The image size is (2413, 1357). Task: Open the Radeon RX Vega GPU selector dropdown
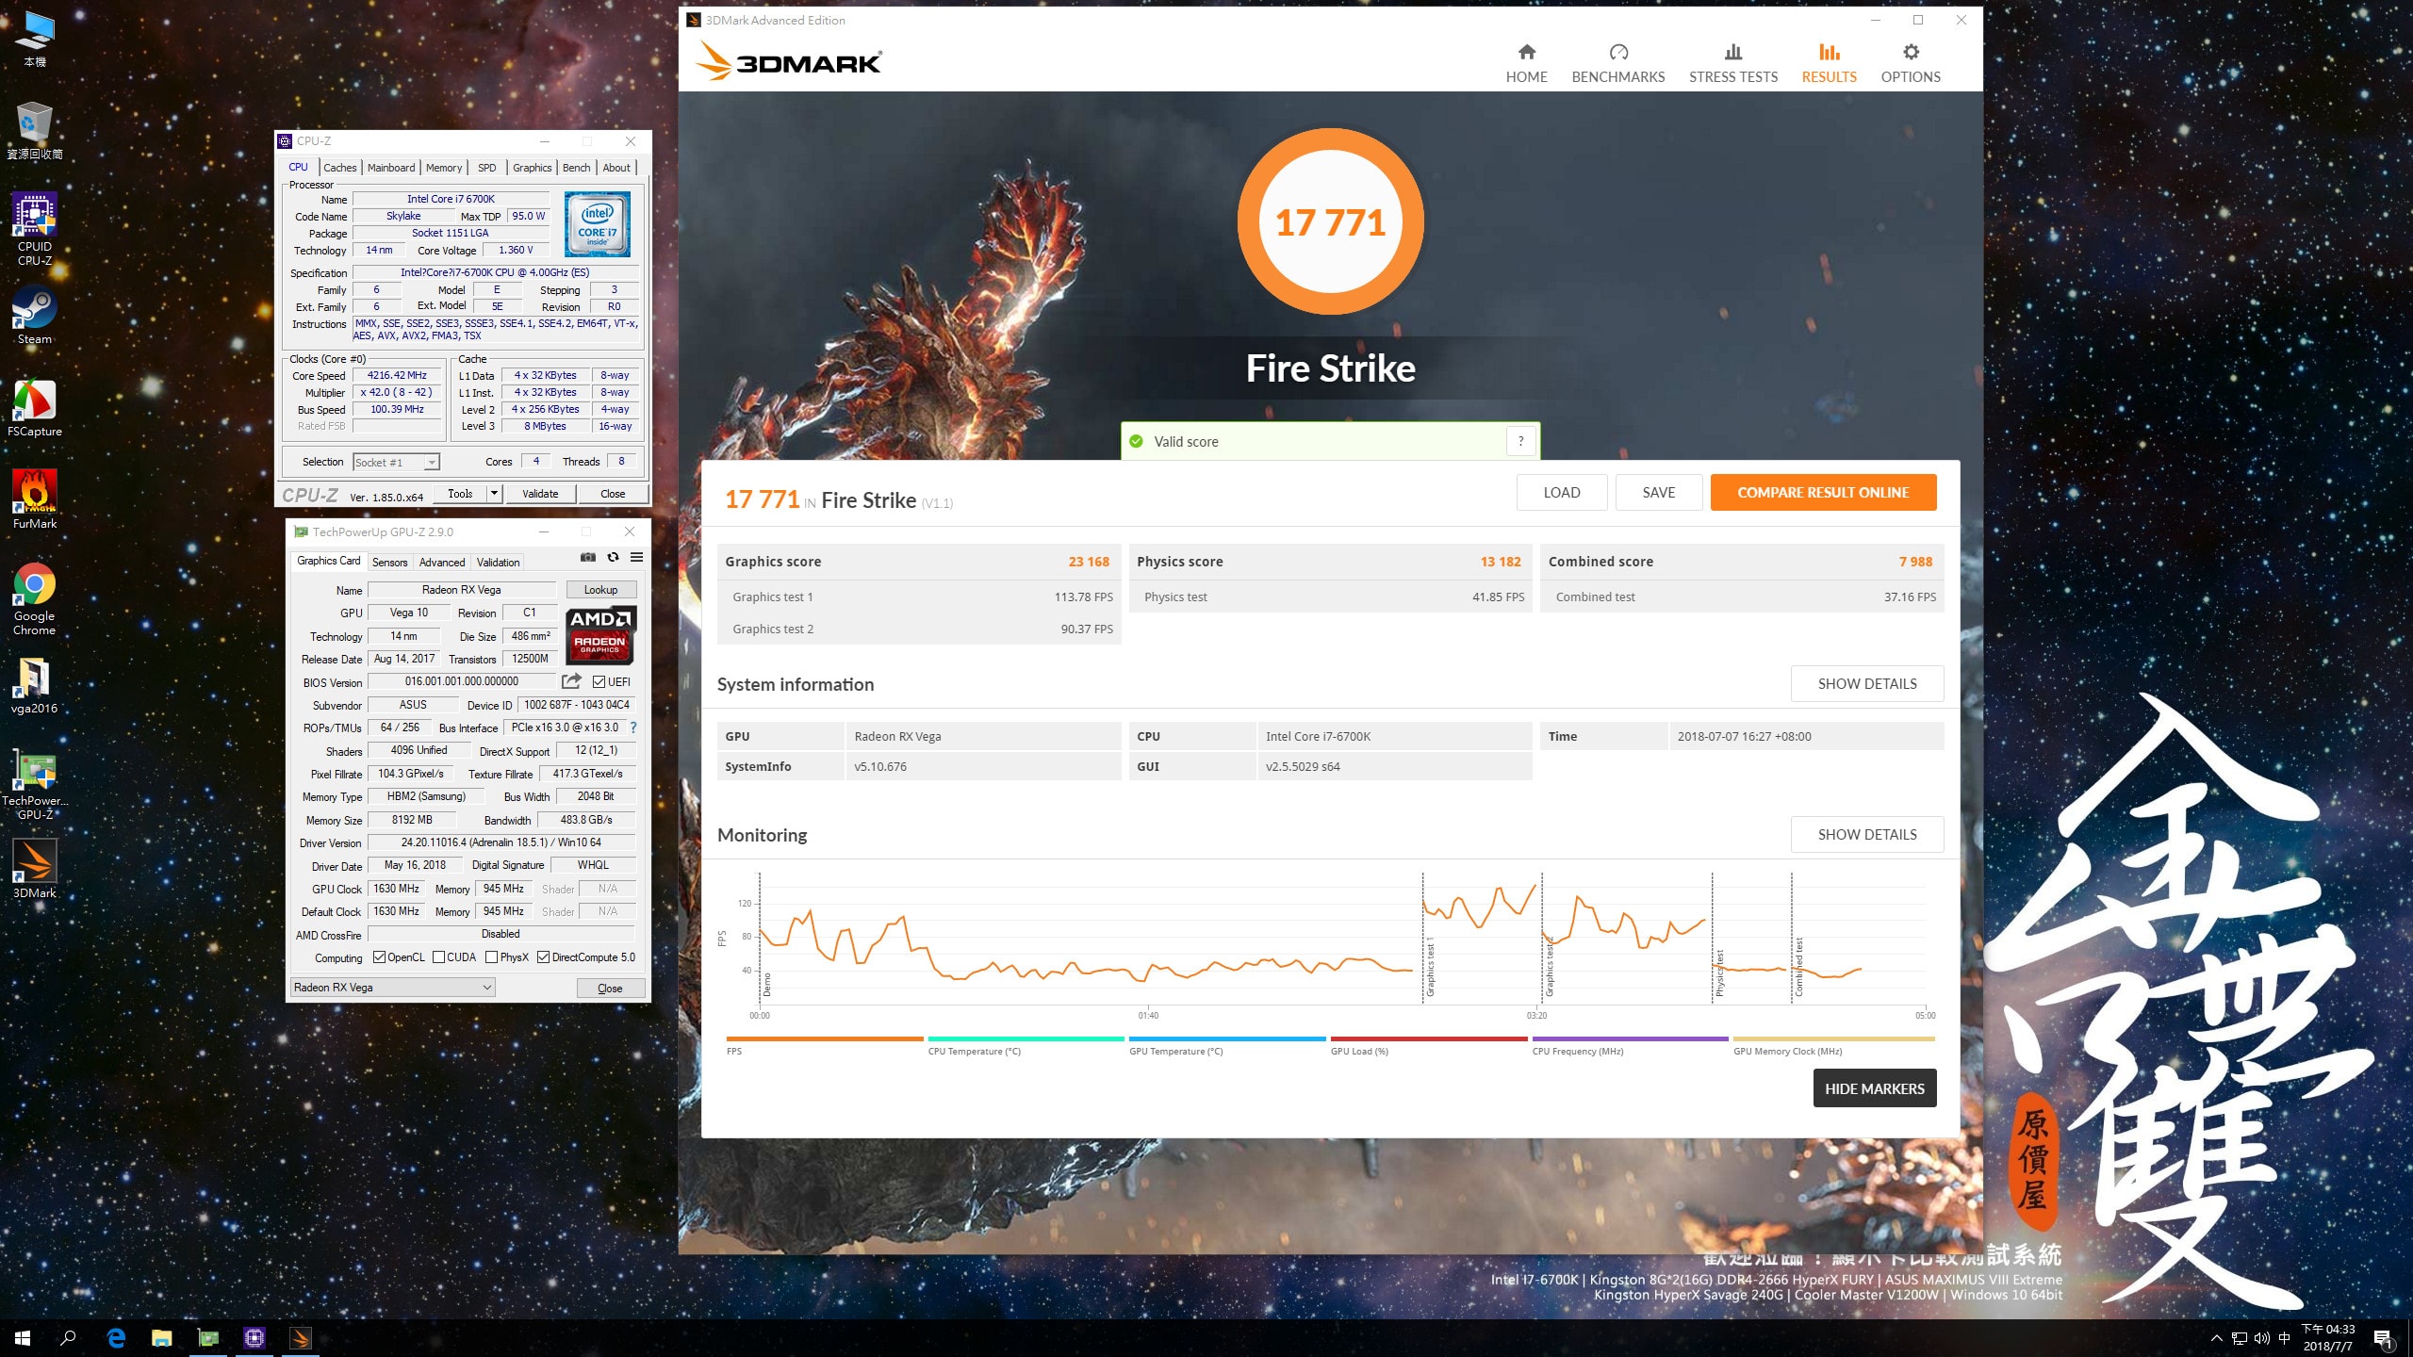point(393,987)
